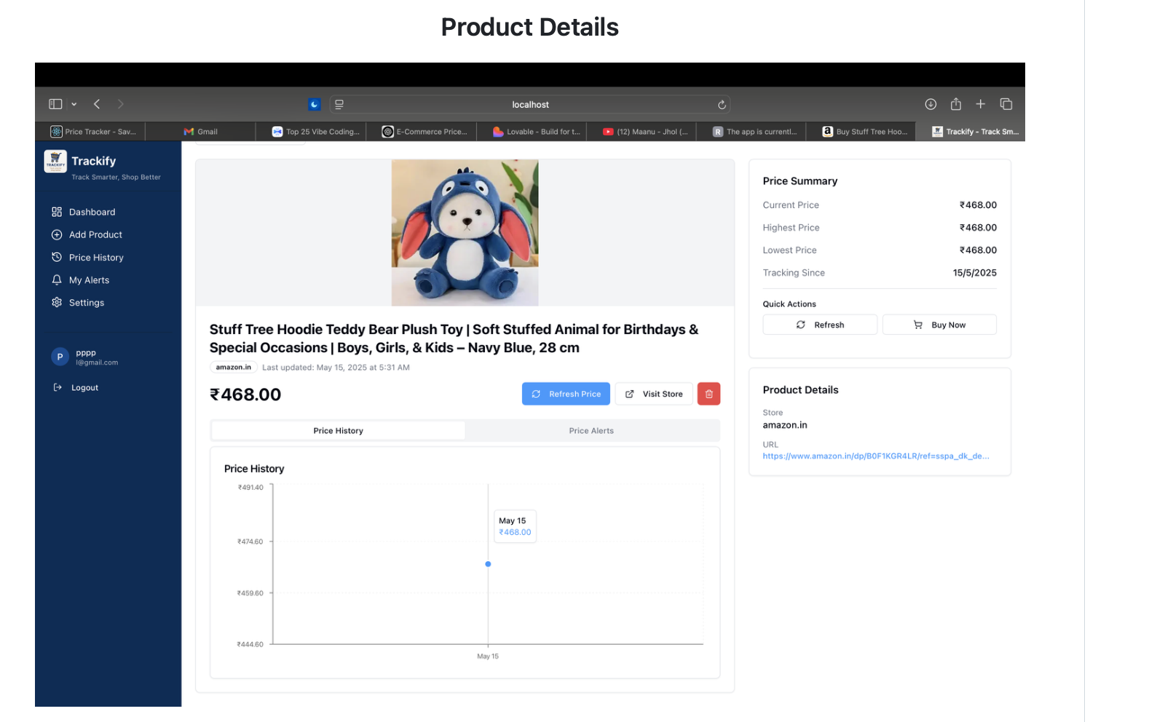Click the Dashboard grid icon
The height and width of the screenshot is (722, 1149).
[57, 212]
